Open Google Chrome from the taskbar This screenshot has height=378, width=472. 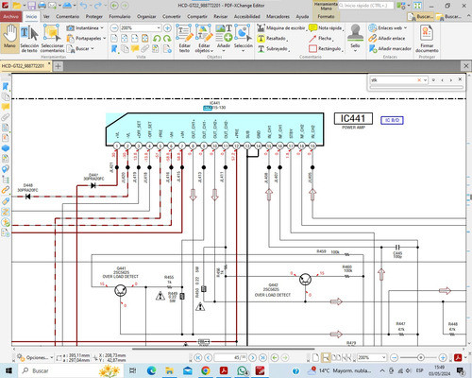click(x=206, y=370)
